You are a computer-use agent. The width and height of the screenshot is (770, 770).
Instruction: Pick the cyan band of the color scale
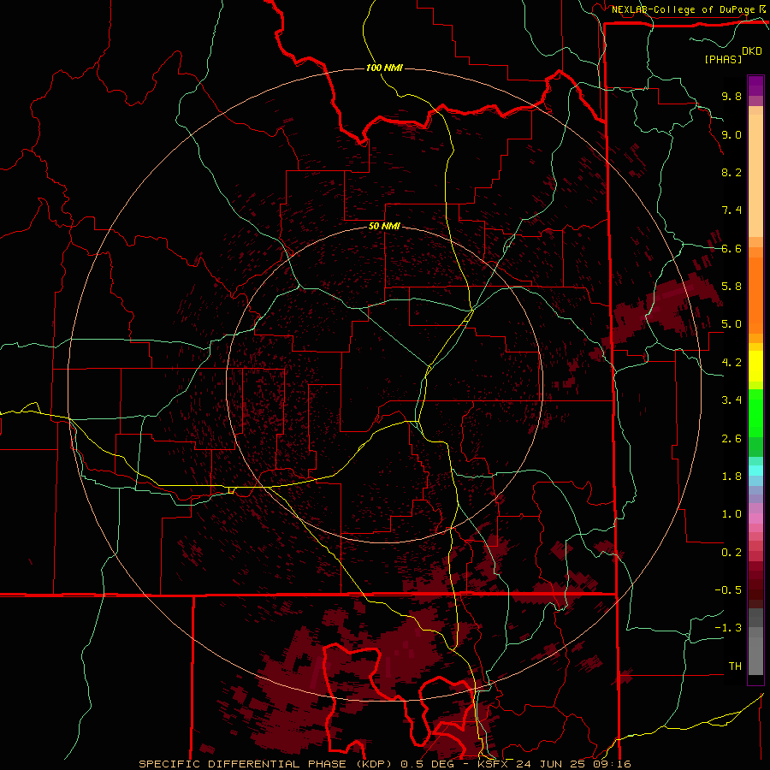coord(755,471)
